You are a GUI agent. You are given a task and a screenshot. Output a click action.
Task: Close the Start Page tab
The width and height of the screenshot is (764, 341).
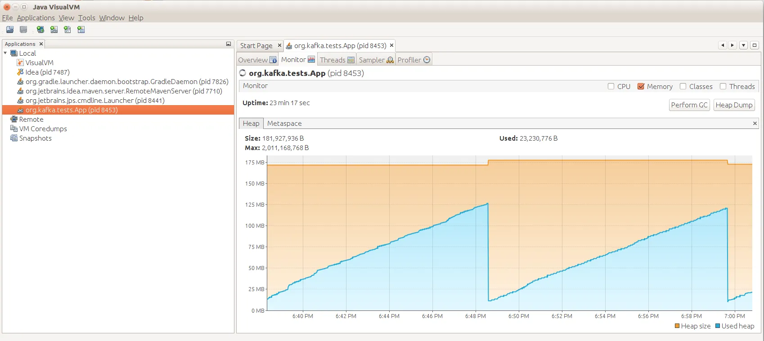279,45
